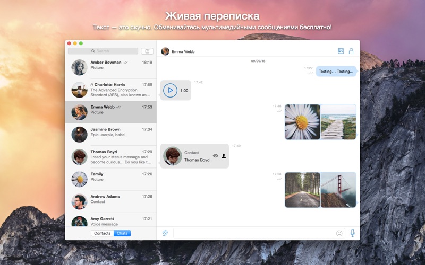Open Thomas Boyd conversation in chat list
Viewport: 425px width, 265px height.
click(111, 157)
